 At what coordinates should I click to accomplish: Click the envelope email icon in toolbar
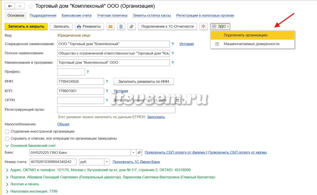pos(111,27)
